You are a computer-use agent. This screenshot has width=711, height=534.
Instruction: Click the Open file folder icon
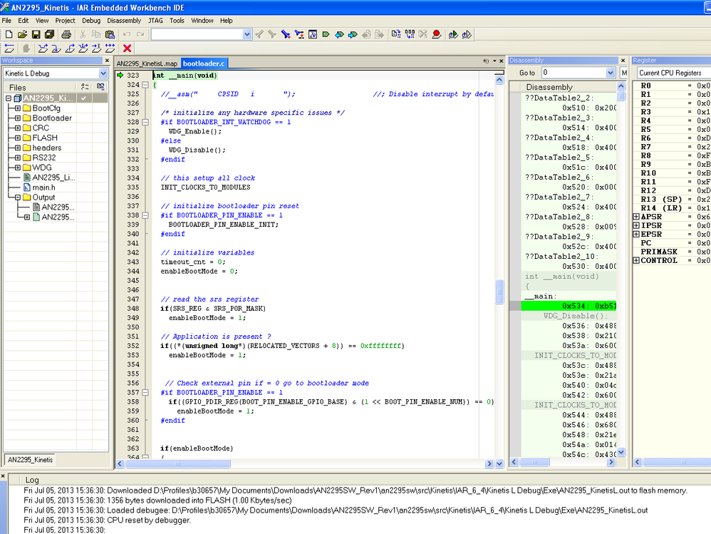tap(22, 34)
